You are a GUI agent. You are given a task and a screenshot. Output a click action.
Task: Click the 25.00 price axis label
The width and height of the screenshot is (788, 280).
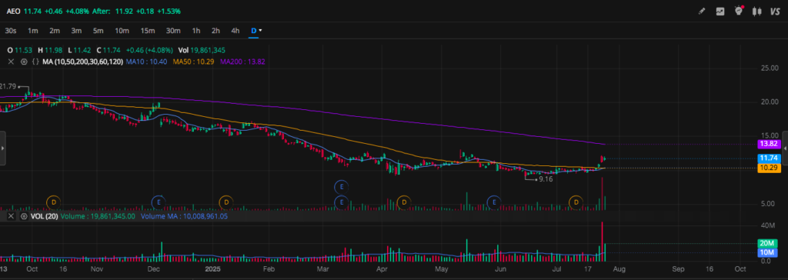[x=770, y=68]
